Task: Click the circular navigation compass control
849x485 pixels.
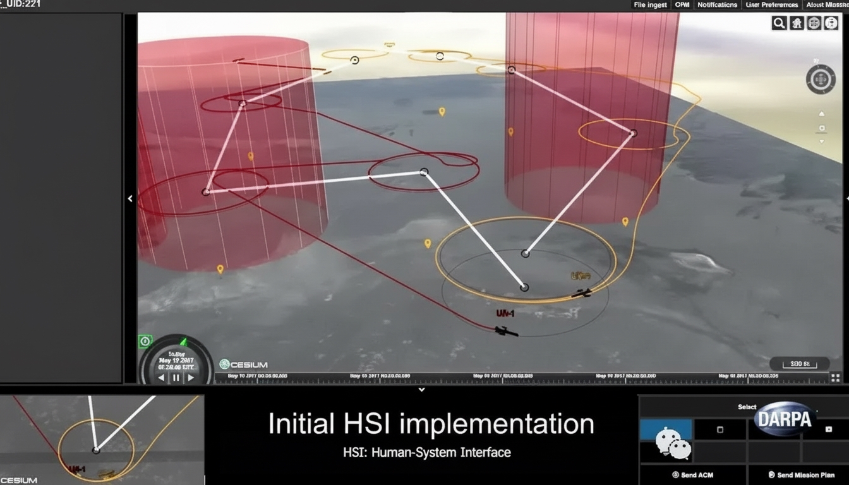Action: [821, 79]
